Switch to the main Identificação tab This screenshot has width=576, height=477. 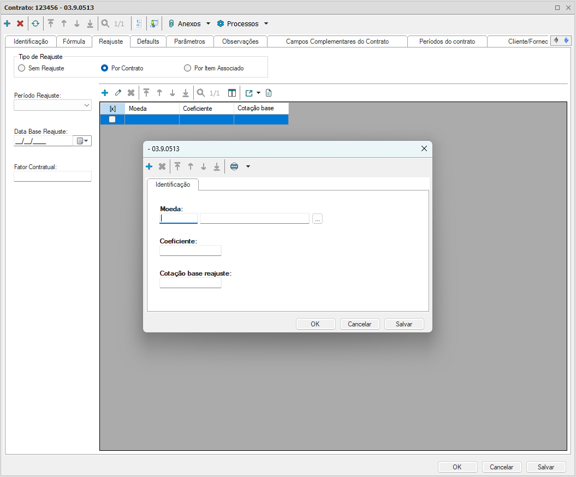(31, 41)
